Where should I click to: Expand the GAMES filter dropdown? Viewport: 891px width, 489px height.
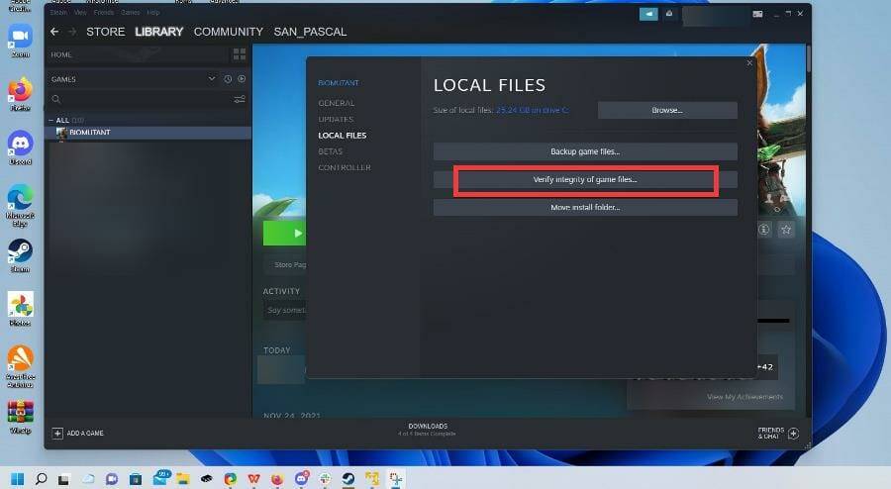point(212,79)
